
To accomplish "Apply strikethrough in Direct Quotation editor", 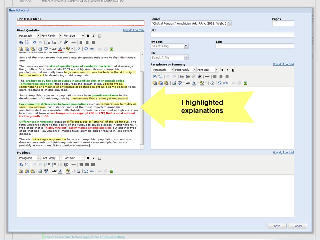I will 54,49.
